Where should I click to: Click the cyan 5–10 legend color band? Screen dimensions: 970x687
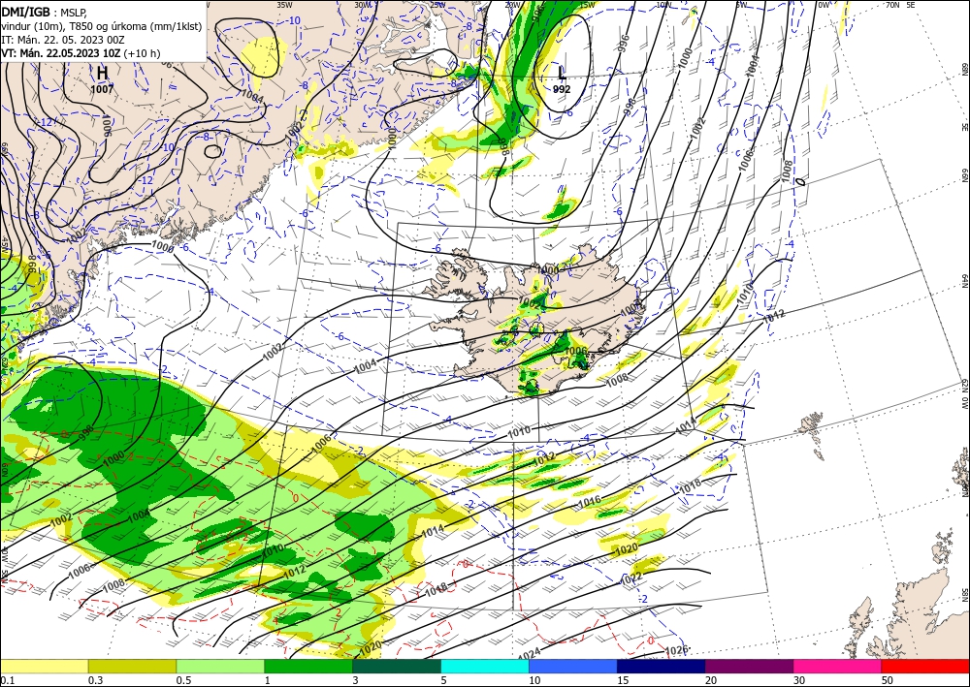click(485, 666)
